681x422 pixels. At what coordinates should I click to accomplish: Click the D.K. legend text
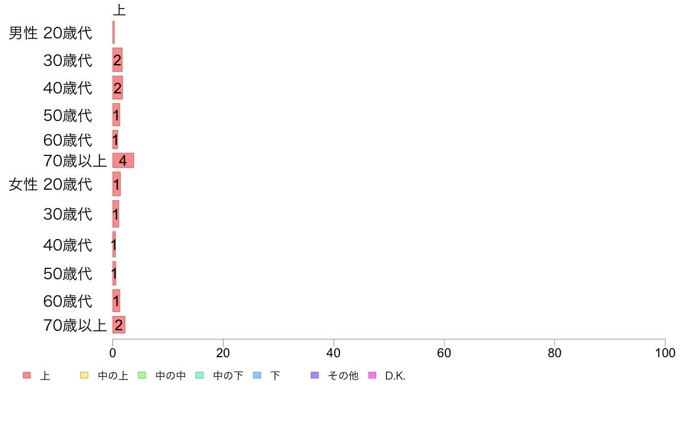click(395, 376)
